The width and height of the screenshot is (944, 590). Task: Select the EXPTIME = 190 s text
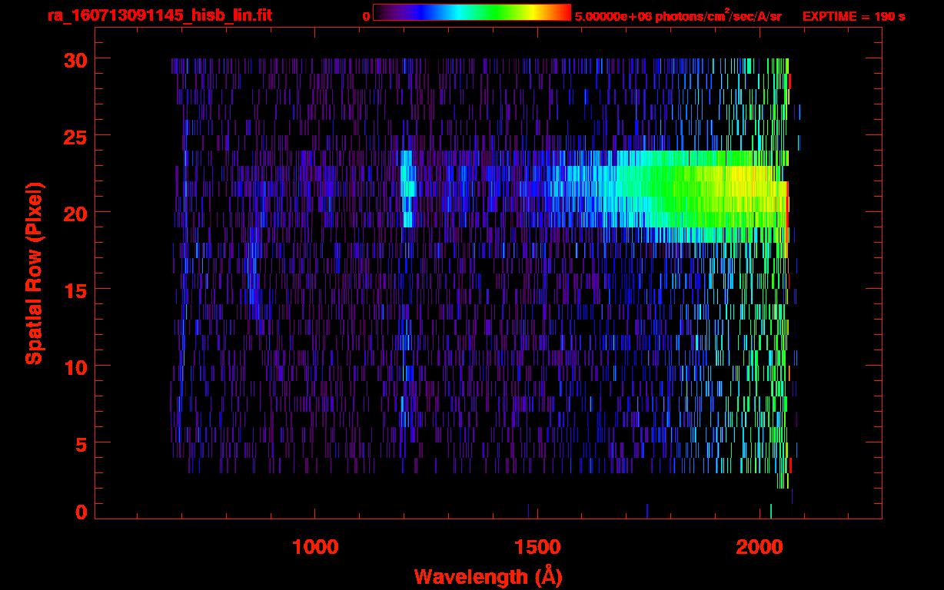coord(853,16)
